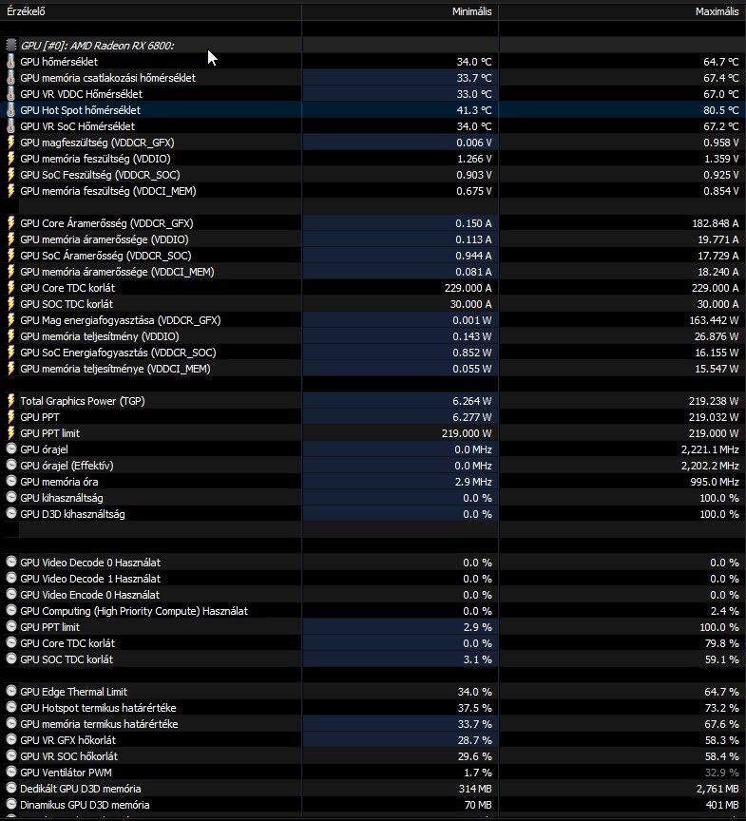Image resolution: width=746 pixels, height=821 pixels.
Task: Click gauge icon of GPU Edge Thermal Limit
Action: [x=11, y=691]
